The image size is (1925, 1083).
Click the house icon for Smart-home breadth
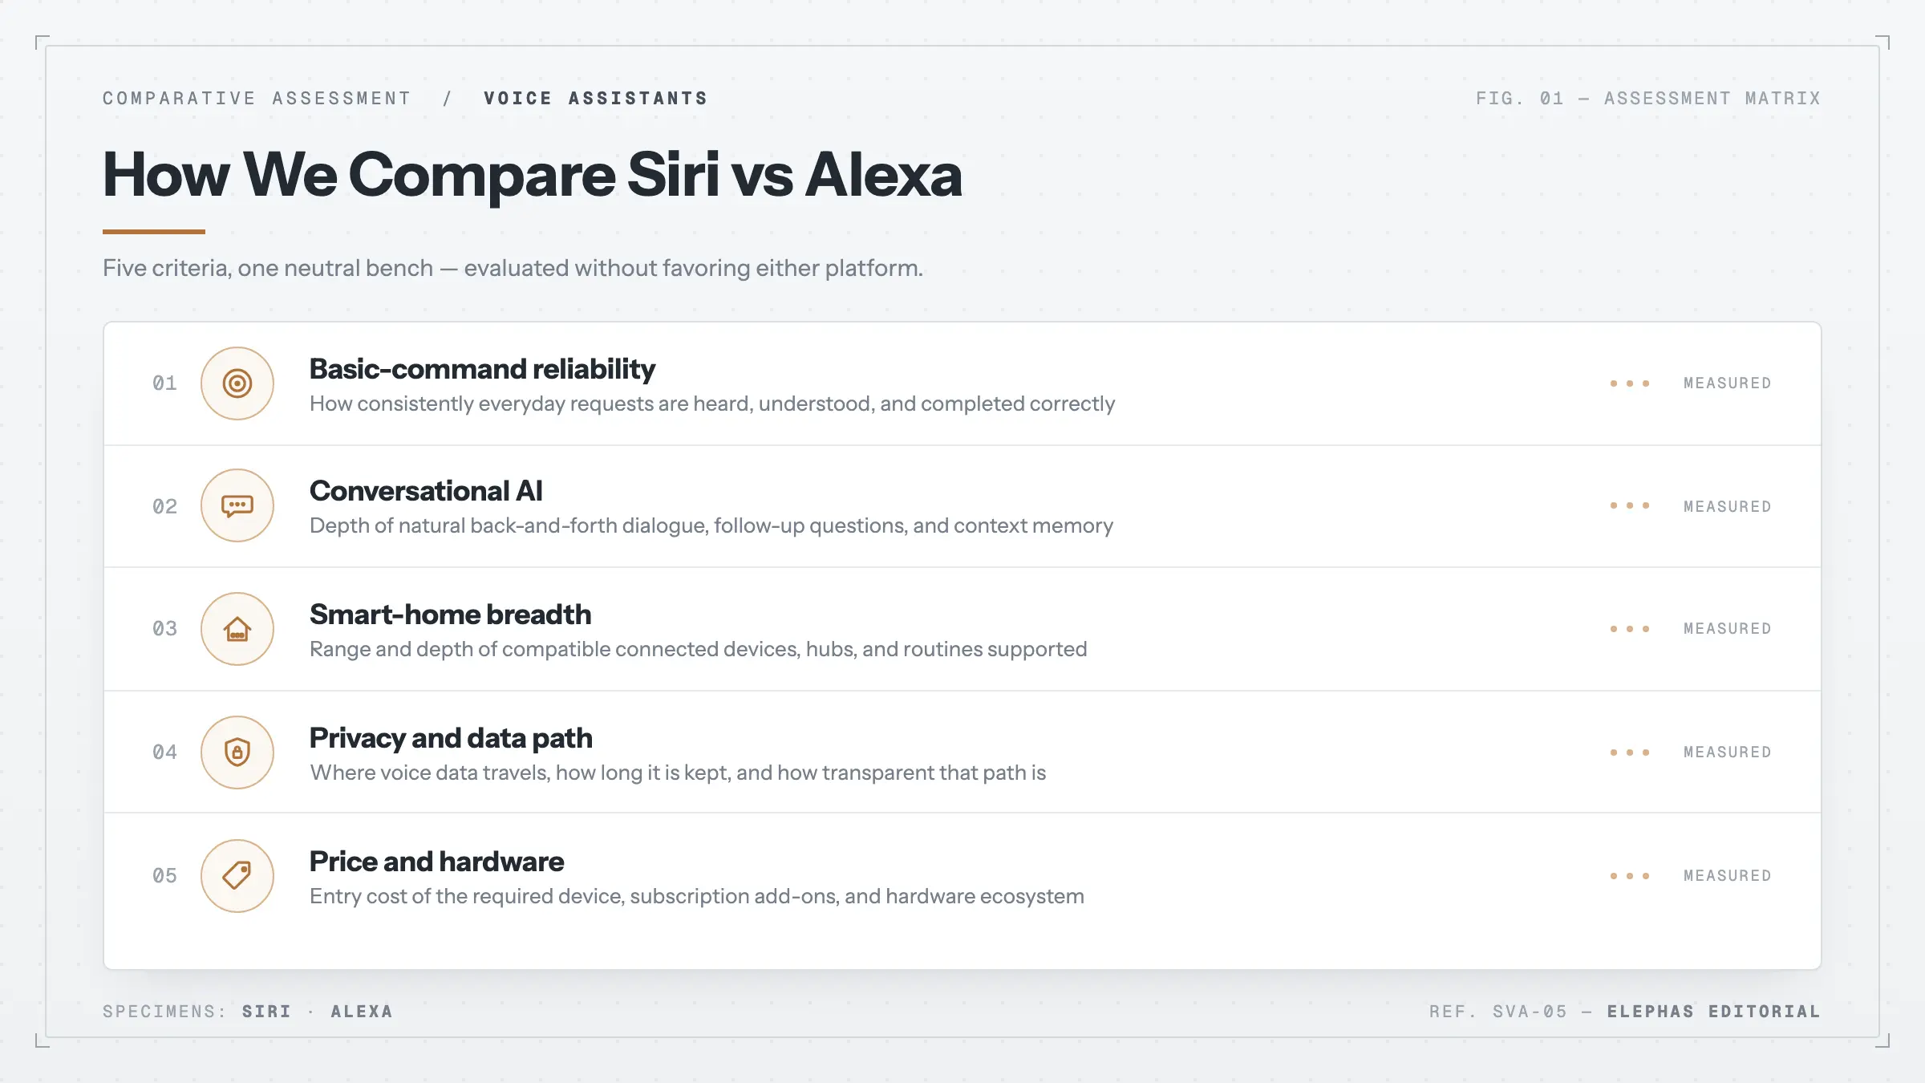237,629
